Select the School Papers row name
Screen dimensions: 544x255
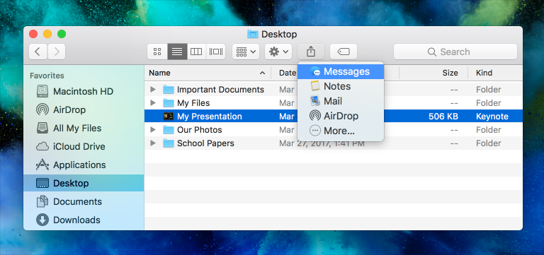point(205,143)
